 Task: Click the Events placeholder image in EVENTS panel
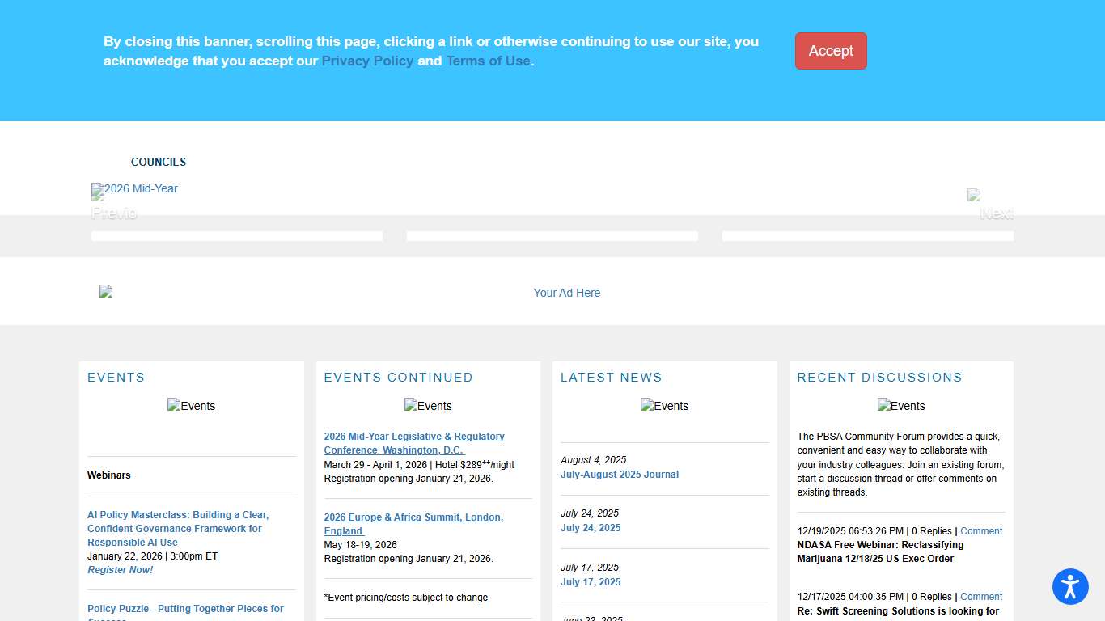click(191, 406)
